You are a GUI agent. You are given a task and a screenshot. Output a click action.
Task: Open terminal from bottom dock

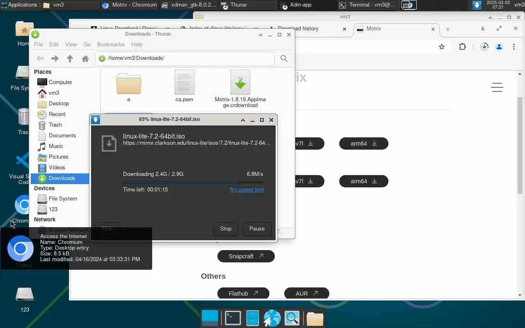coord(233,318)
